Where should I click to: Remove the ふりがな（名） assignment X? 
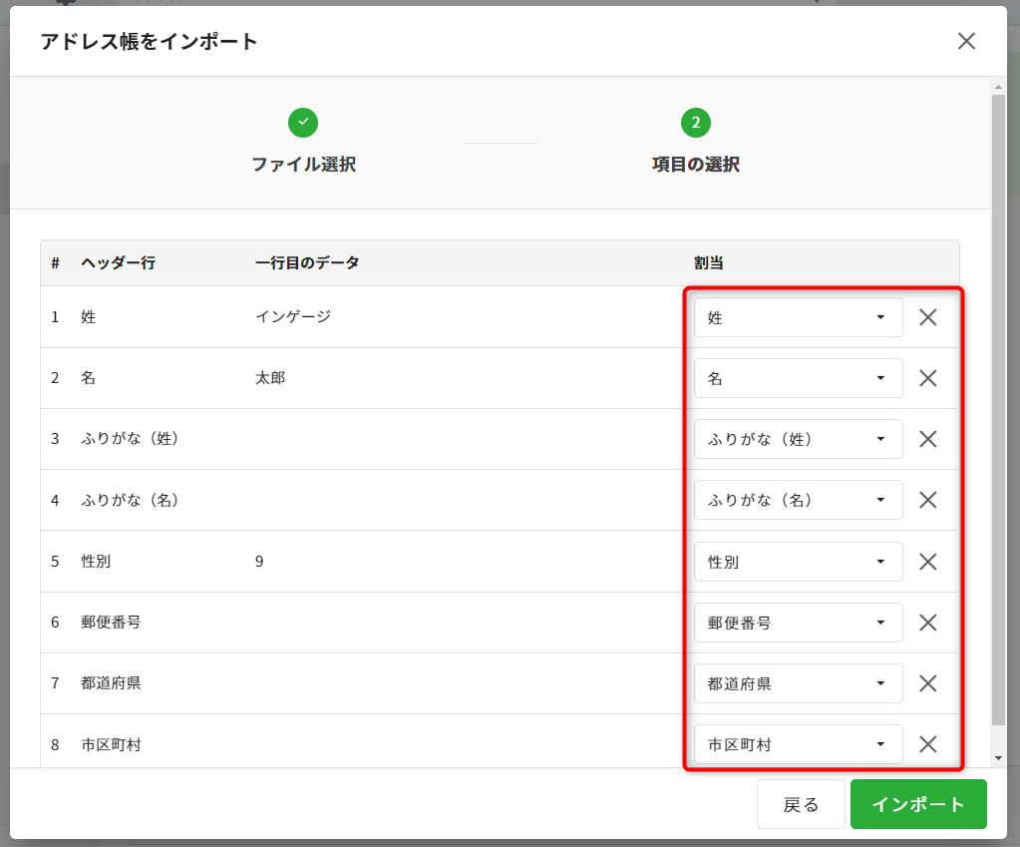click(927, 500)
